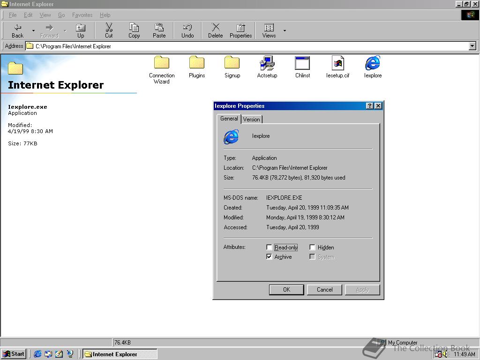480x360 pixels.
Task: Uncheck the Archive attribute checkbox
Action: (x=269, y=257)
